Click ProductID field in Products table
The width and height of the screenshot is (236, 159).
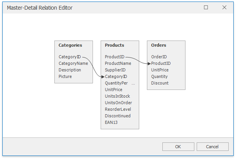[115, 57]
